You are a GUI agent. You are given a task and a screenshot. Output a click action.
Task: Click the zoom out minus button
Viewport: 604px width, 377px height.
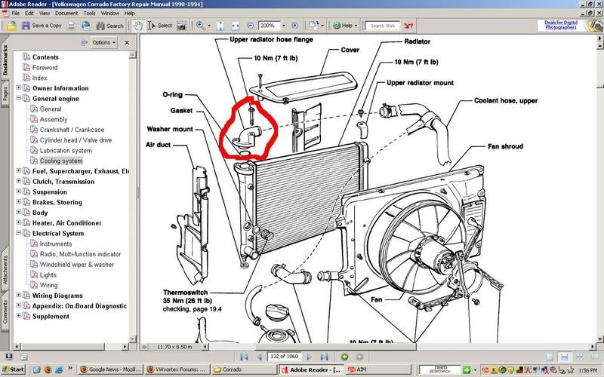click(x=251, y=26)
